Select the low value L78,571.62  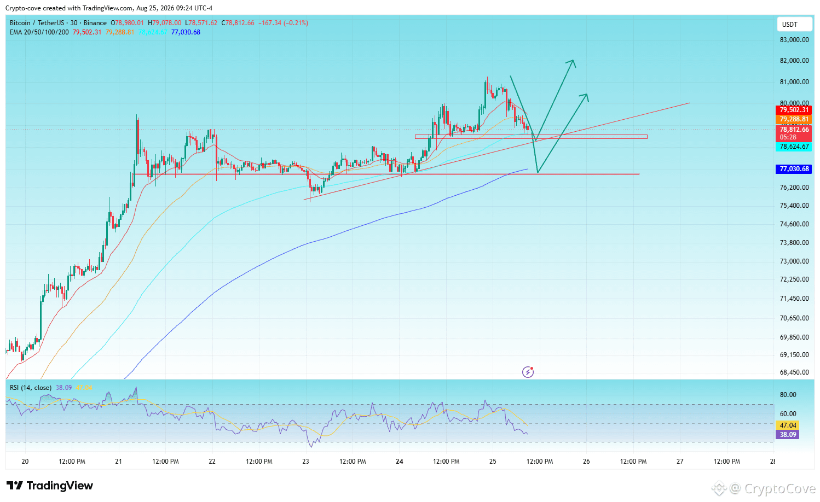[201, 23]
